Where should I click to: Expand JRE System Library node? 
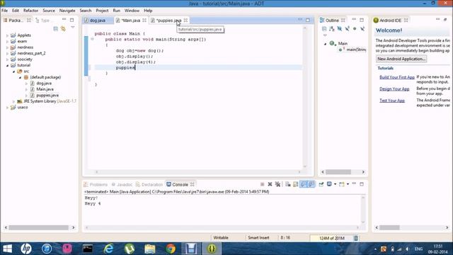[x=13, y=101]
